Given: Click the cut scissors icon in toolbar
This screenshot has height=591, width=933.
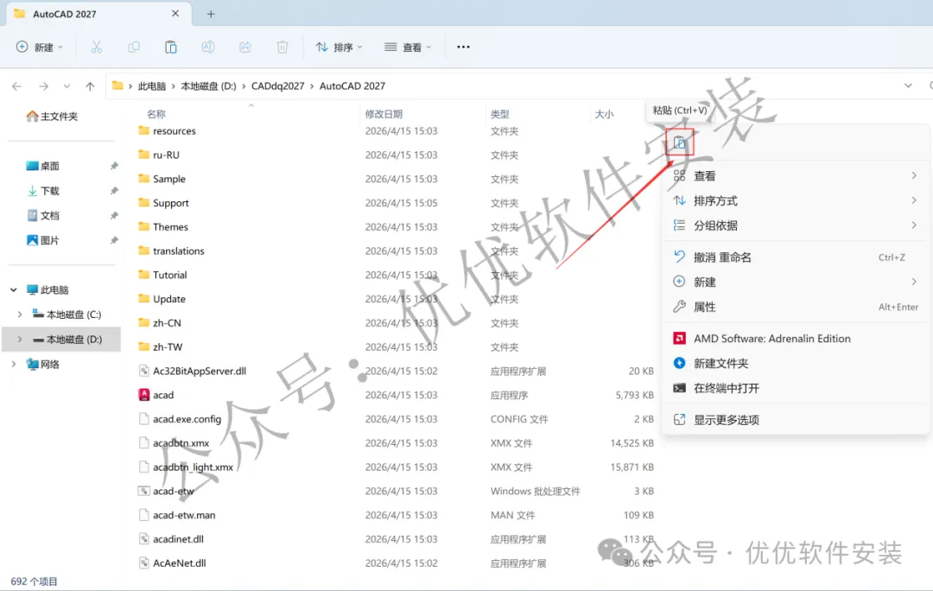Looking at the screenshot, I should click(x=97, y=47).
